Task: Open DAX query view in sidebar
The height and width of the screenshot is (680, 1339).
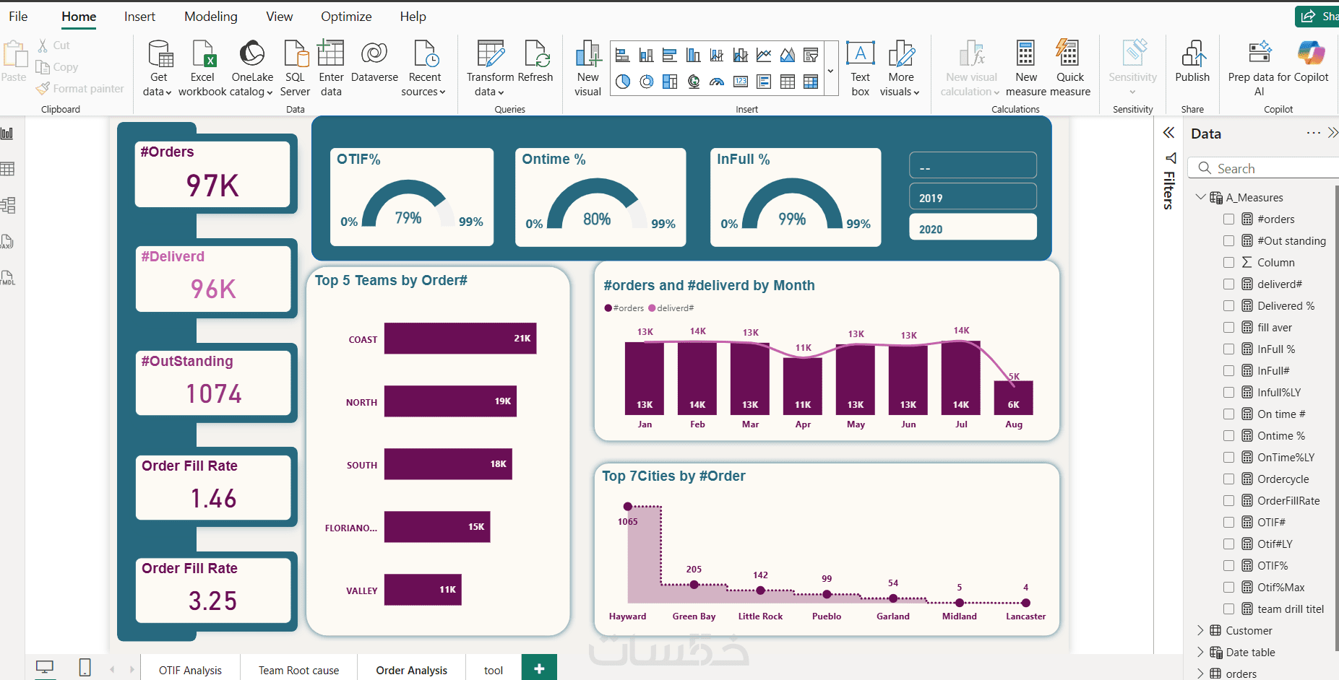Action: [7, 241]
